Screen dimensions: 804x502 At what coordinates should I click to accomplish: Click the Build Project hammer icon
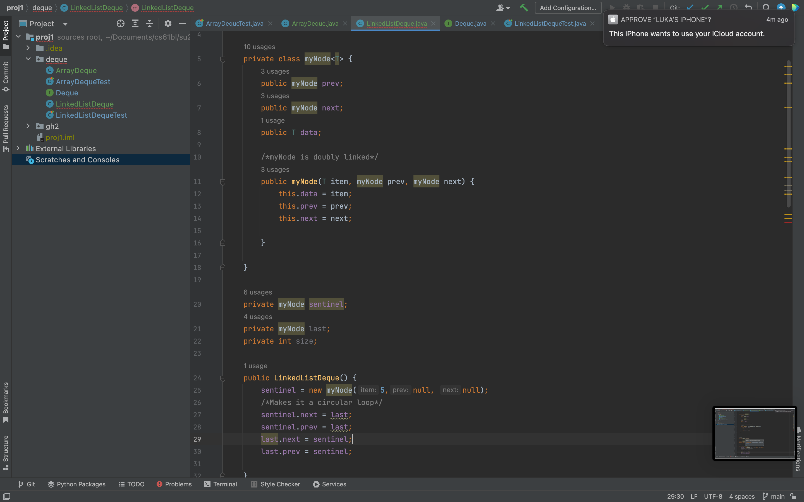tap(524, 7)
